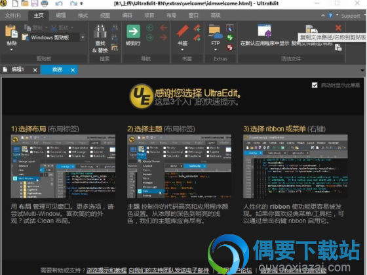Open the FTP folder cloud icon
Image resolution: width=367 pixels, height=275 pixels.
216,32
